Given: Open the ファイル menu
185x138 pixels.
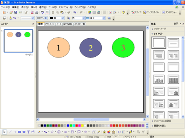Looking at the screenshot, I should tap(5, 7).
